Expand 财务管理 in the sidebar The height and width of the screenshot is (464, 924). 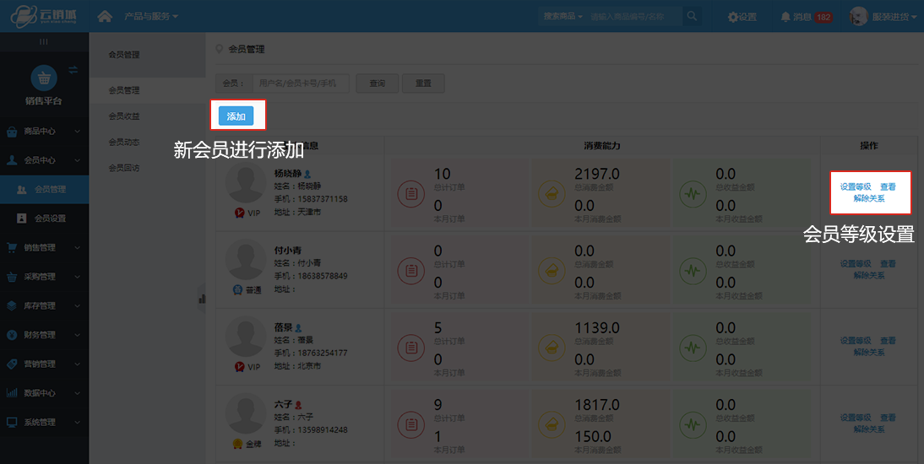tap(44, 335)
